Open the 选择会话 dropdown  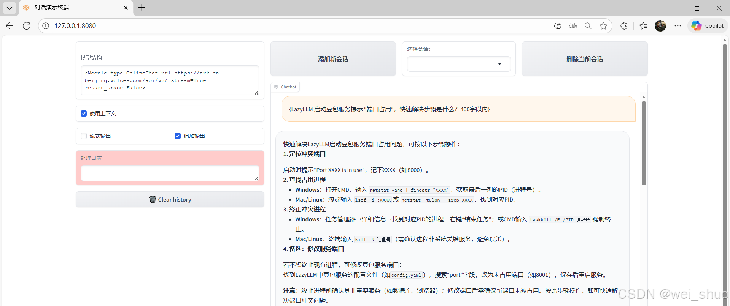coord(459,64)
